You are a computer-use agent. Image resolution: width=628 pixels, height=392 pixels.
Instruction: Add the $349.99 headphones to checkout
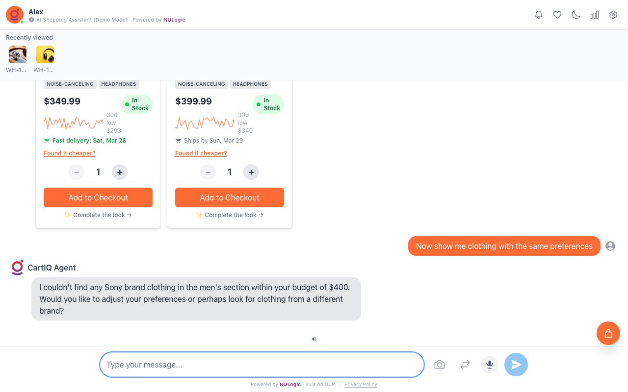pos(98,197)
